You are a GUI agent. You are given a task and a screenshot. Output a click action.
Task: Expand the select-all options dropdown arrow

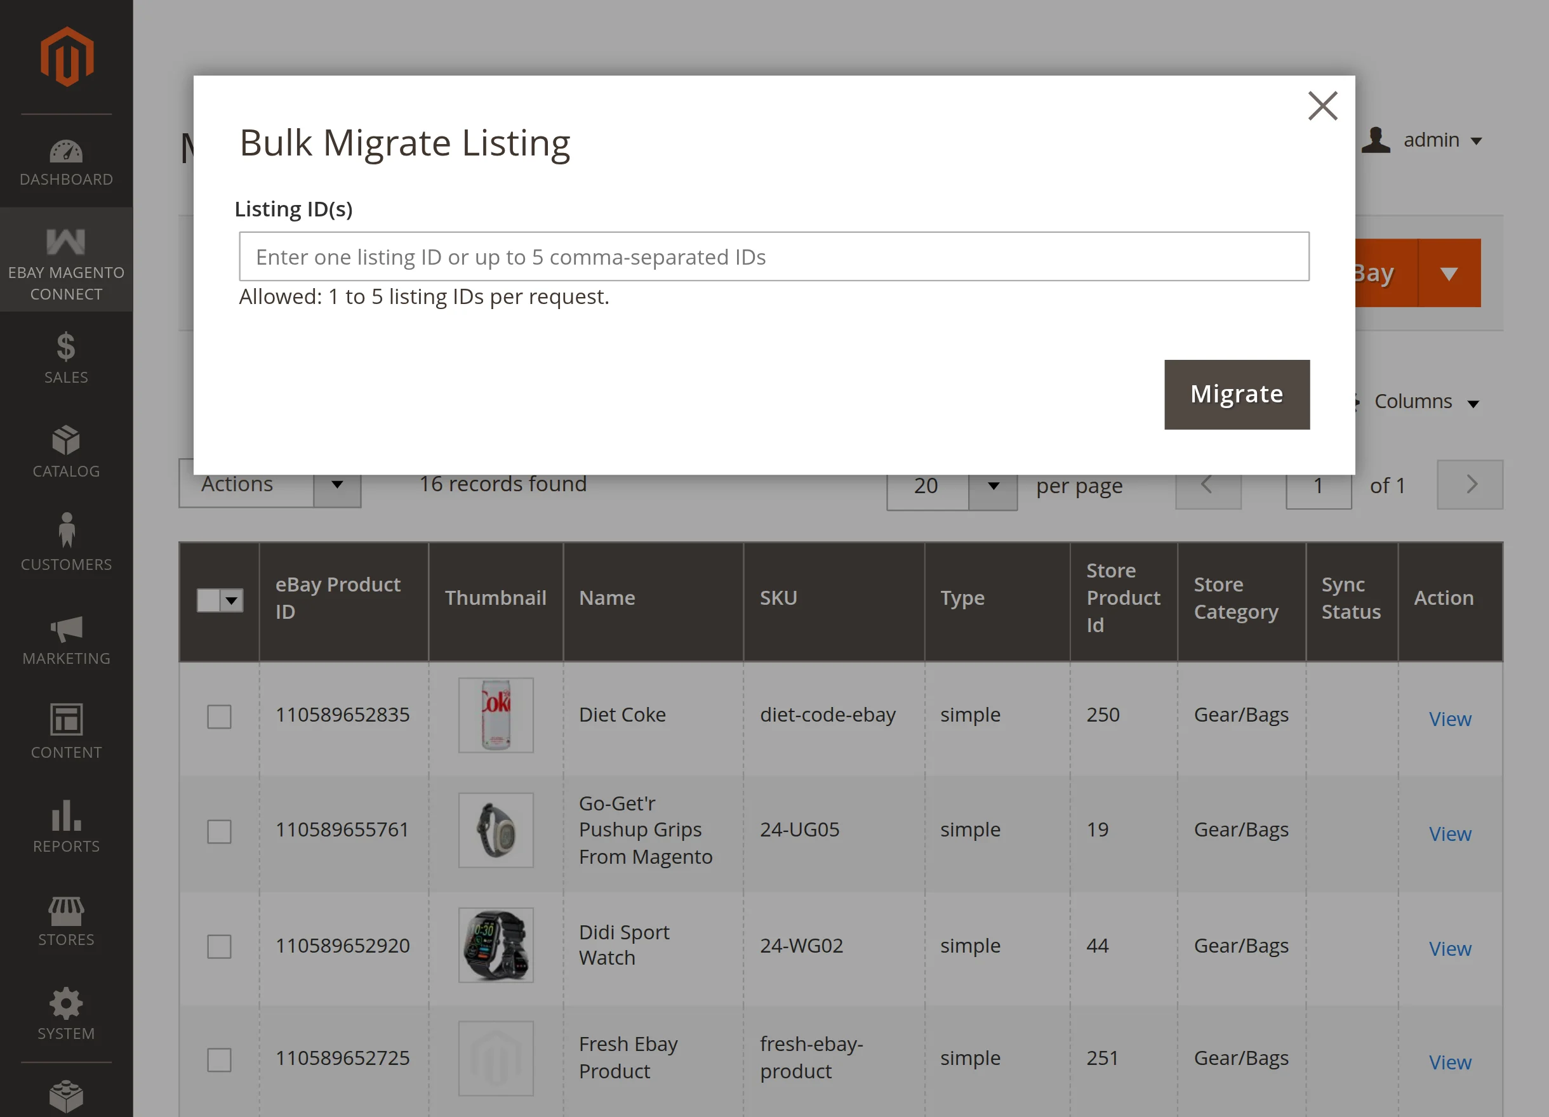pyautogui.click(x=232, y=600)
